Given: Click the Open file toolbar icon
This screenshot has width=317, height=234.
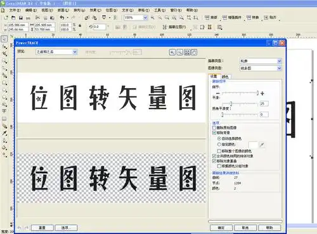Looking at the screenshot, I should (13, 18).
